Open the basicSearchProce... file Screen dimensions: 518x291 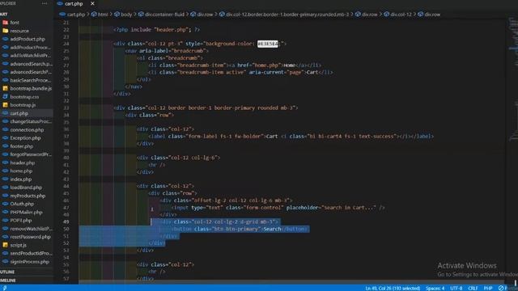tap(27, 80)
